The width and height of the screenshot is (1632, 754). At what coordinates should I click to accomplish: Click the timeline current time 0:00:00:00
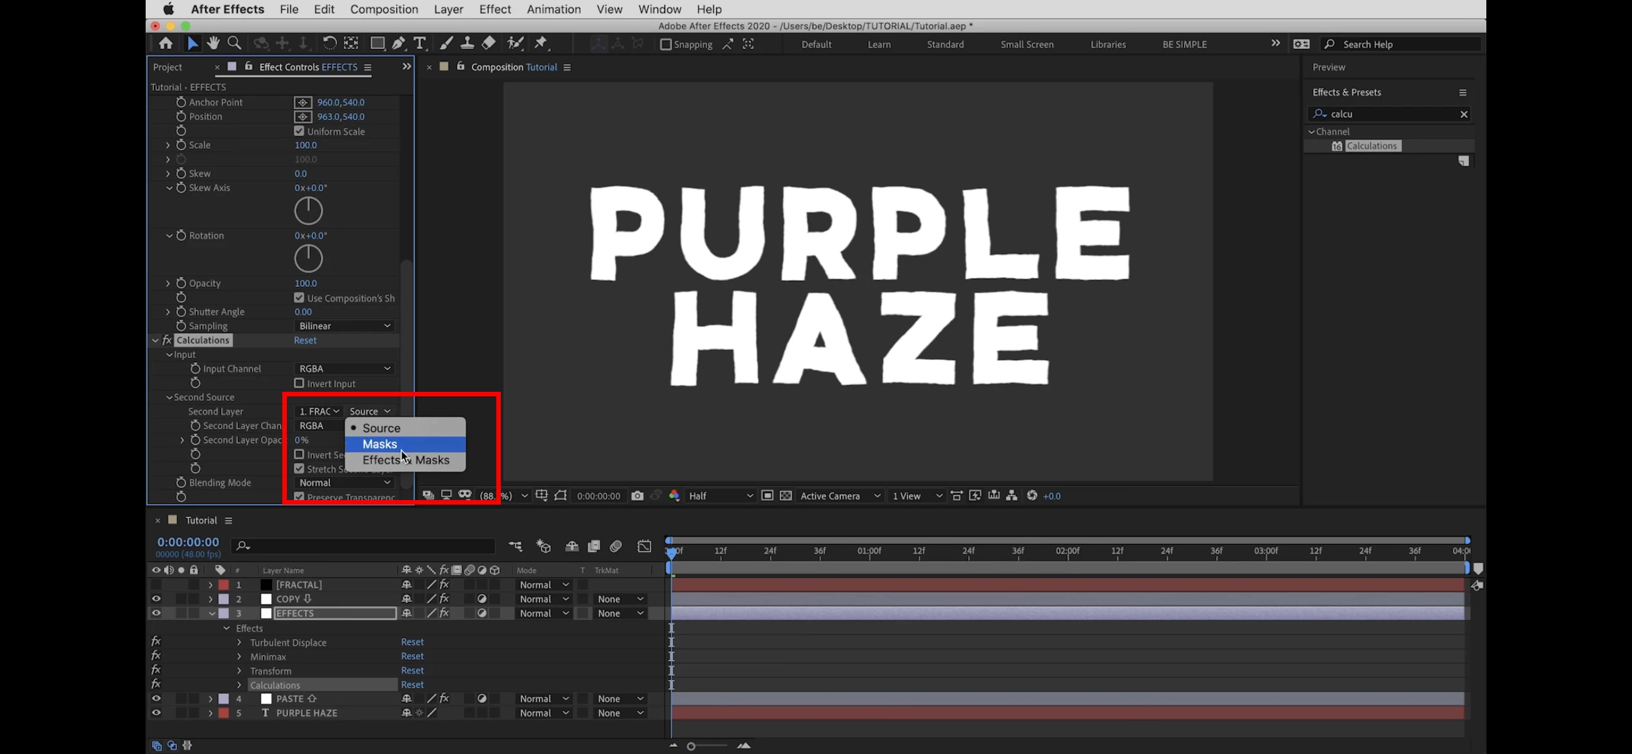(x=188, y=542)
